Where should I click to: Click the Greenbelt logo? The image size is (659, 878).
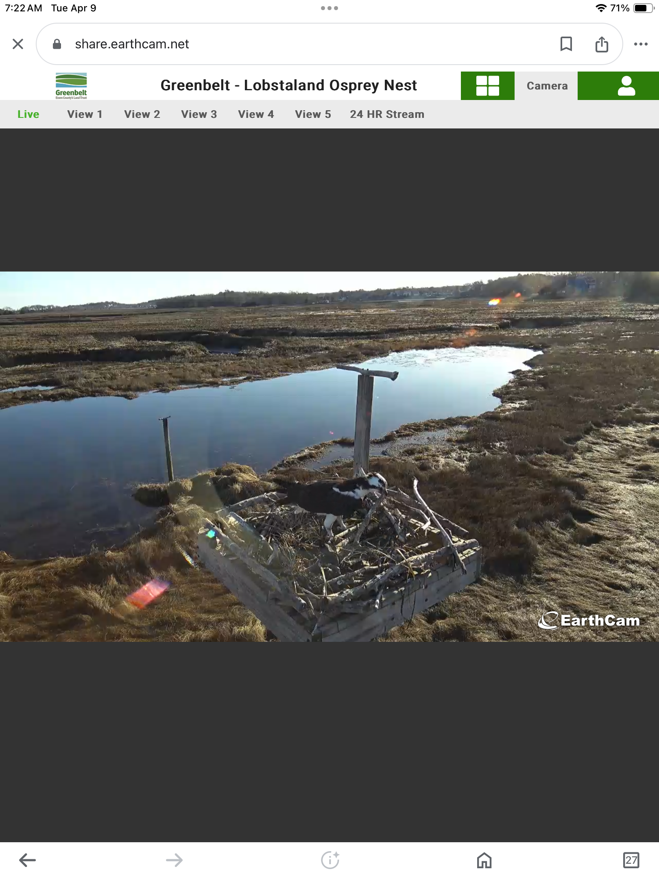(x=71, y=86)
